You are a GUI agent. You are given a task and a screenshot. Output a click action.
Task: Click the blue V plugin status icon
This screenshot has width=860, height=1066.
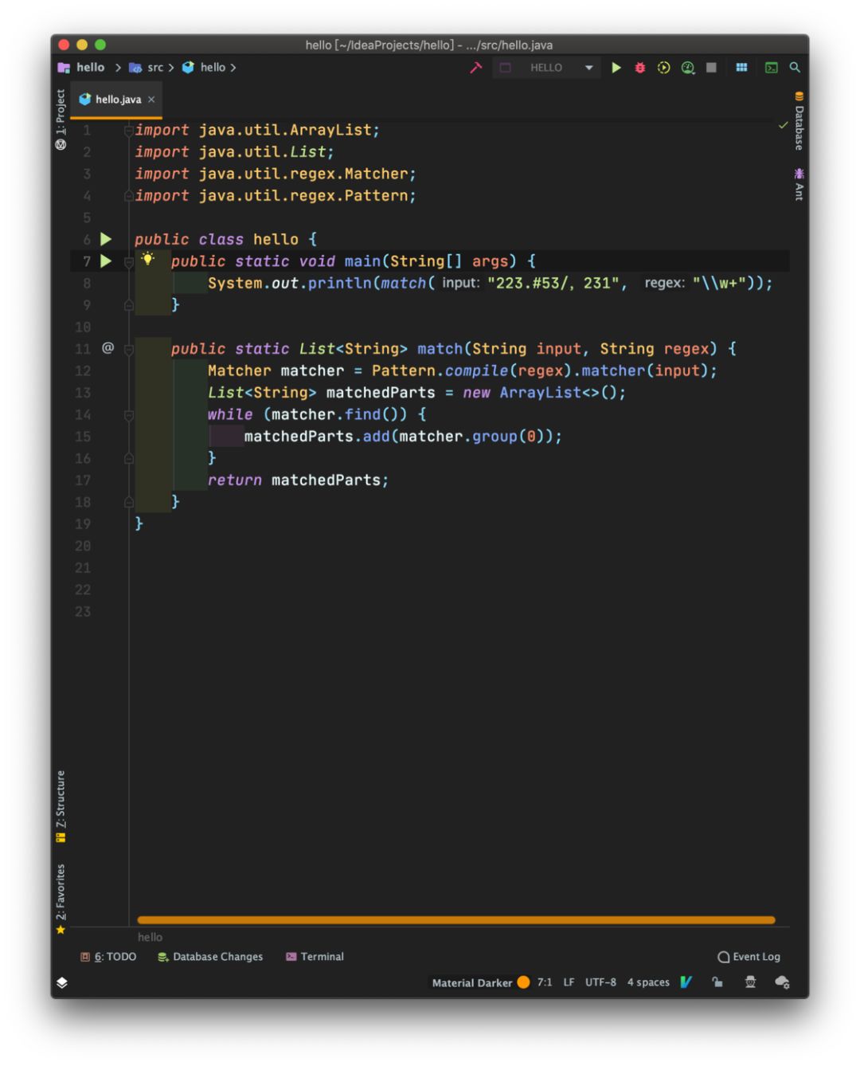(686, 982)
